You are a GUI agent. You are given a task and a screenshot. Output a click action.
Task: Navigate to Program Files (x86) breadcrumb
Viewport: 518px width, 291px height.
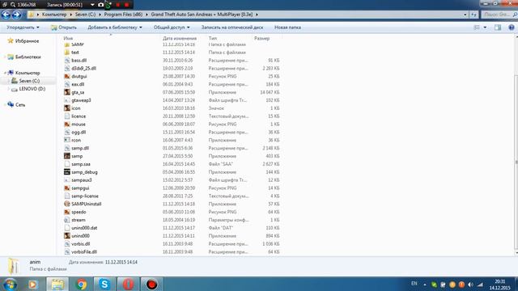click(123, 15)
